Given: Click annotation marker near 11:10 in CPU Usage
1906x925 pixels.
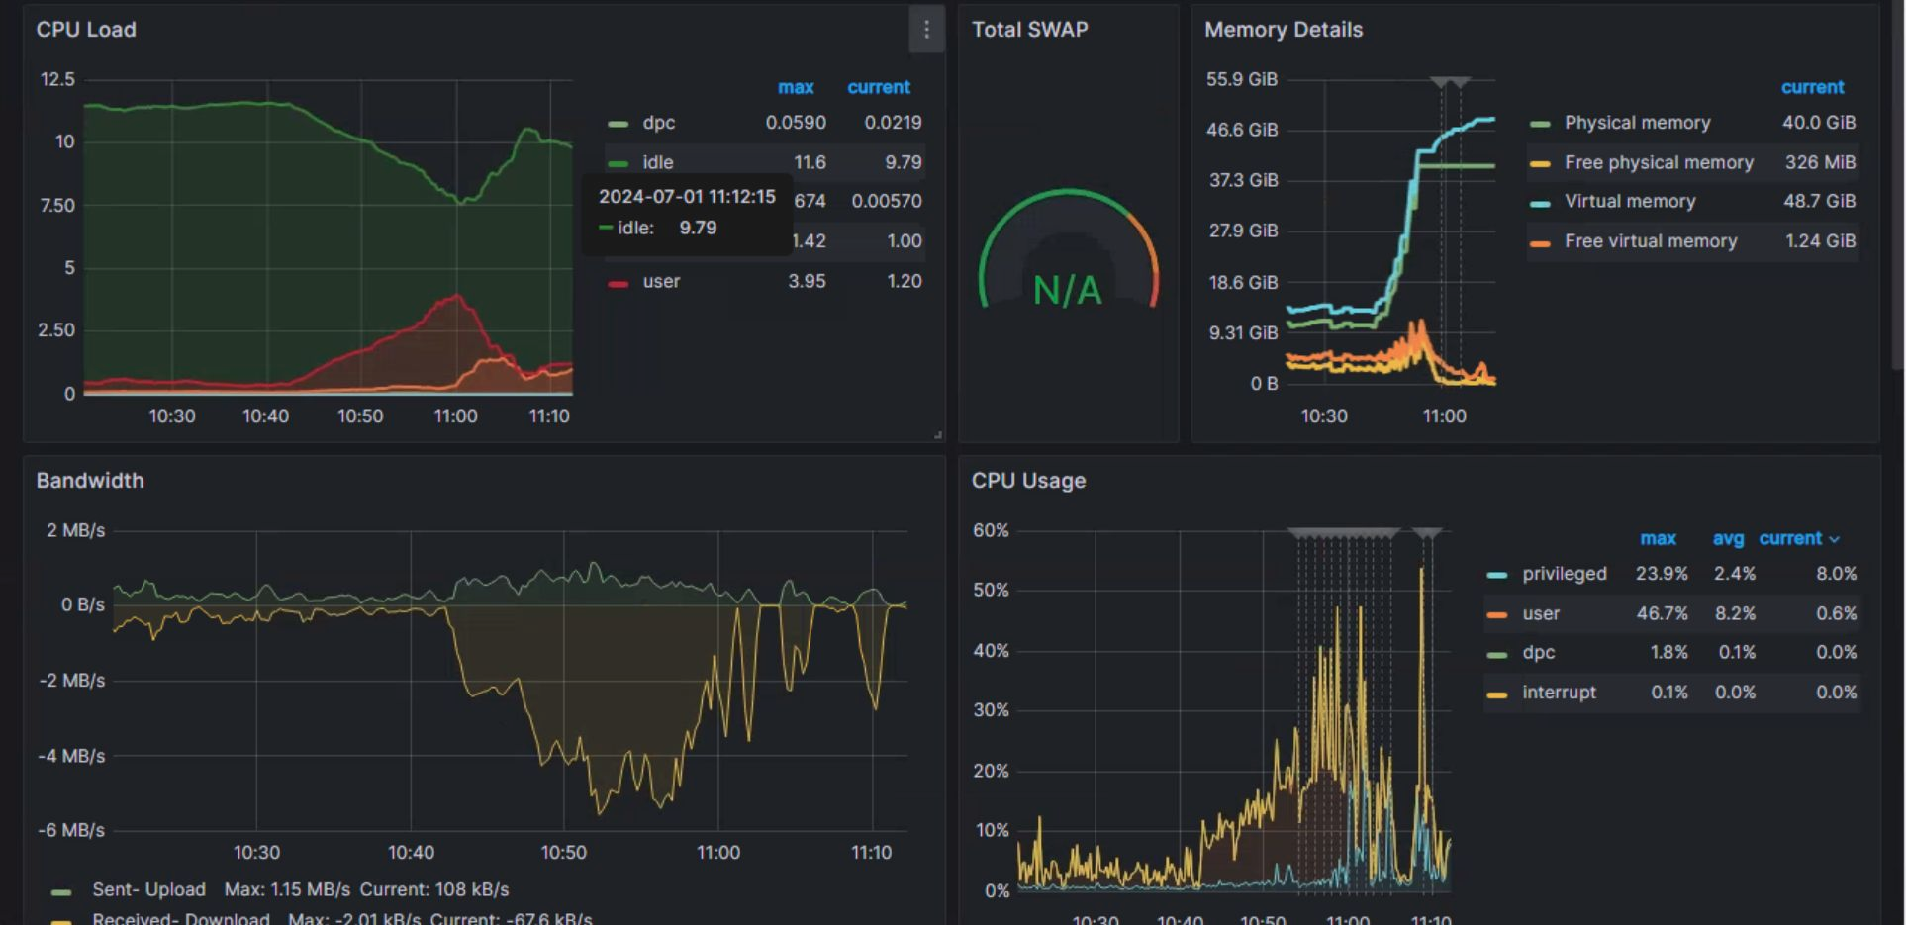Looking at the screenshot, I should [1426, 534].
